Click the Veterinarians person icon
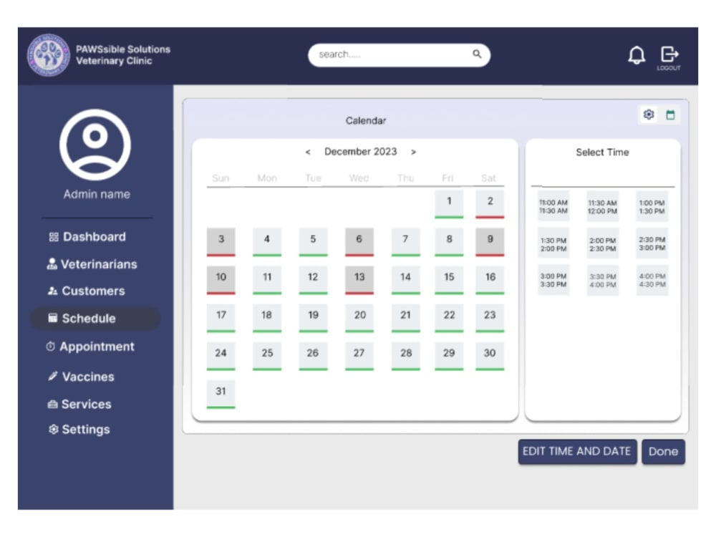The width and height of the screenshot is (716, 537). tap(52, 264)
